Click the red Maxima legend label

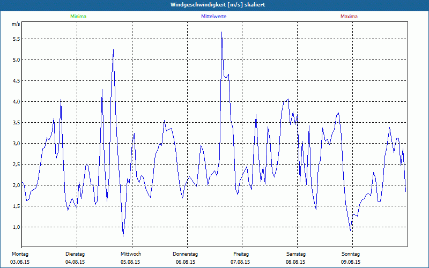point(349,17)
